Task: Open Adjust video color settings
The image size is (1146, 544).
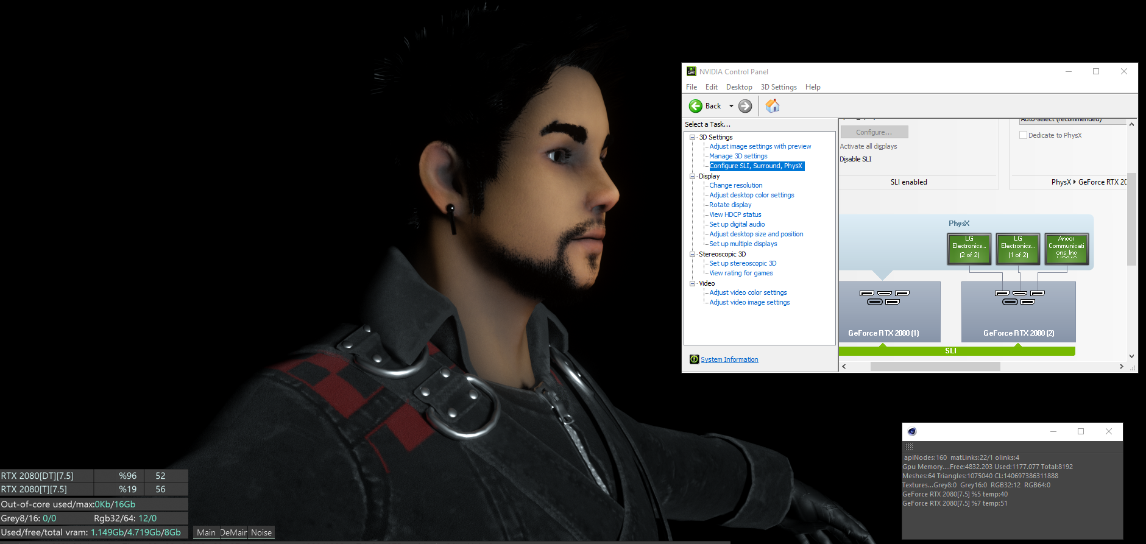Action: [x=748, y=292]
